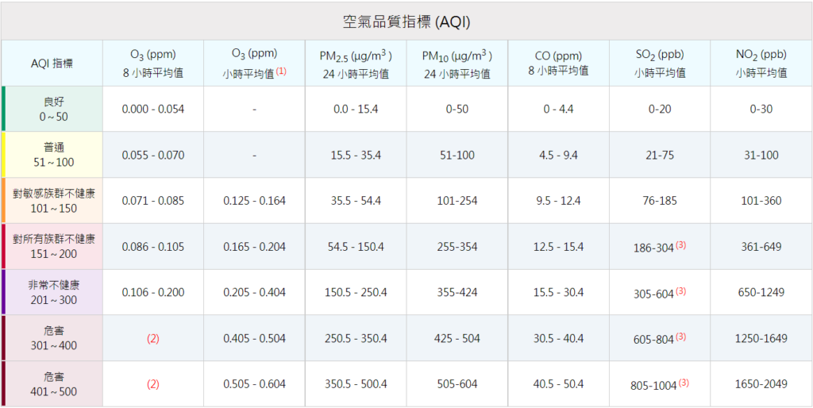This screenshot has height=408, width=813.
Task: Click the cell "15.5 - 35.4"
Action: click(x=356, y=155)
